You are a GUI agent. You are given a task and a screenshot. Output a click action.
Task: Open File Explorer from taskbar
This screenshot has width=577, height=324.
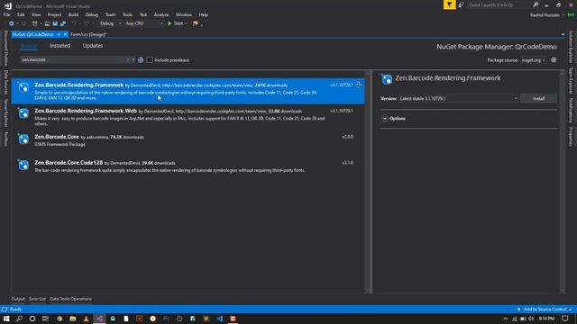73,319
